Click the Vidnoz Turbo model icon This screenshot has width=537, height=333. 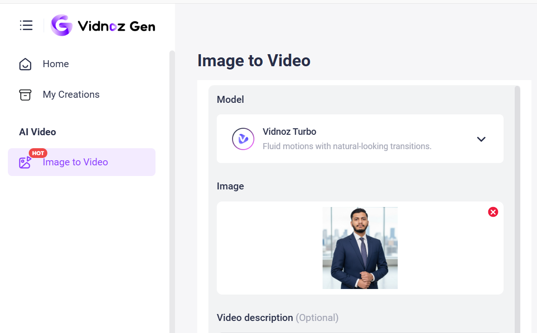243,139
